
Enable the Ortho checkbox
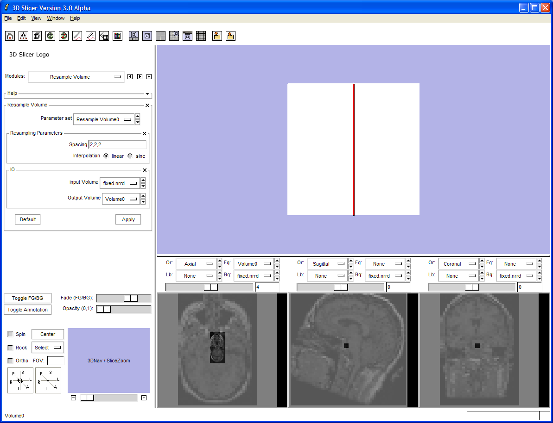[10, 361]
